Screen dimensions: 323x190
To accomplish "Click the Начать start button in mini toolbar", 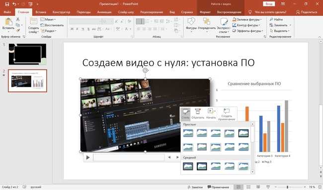I will click(211, 114).
